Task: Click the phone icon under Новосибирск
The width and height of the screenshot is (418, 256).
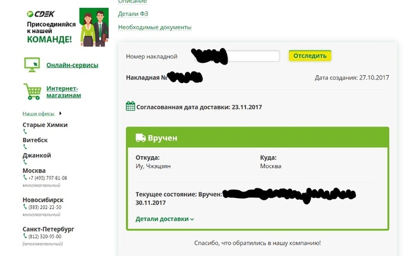Action: coord(25,207)
